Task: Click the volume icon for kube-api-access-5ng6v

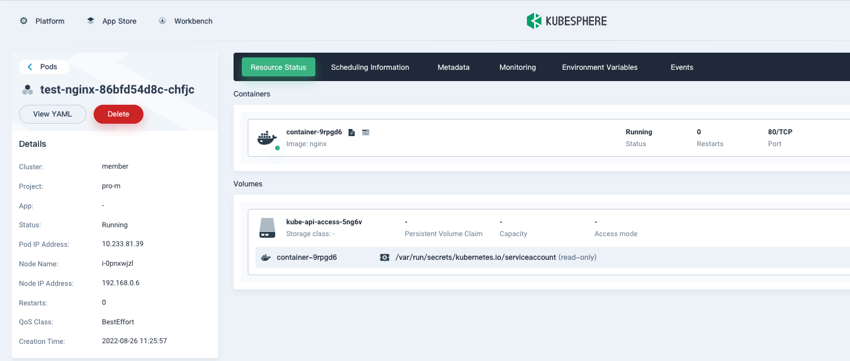Action: tap(267, 227)
